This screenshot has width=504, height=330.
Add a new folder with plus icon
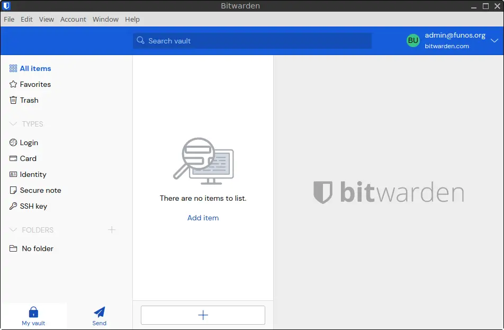[x=112, y=230]
